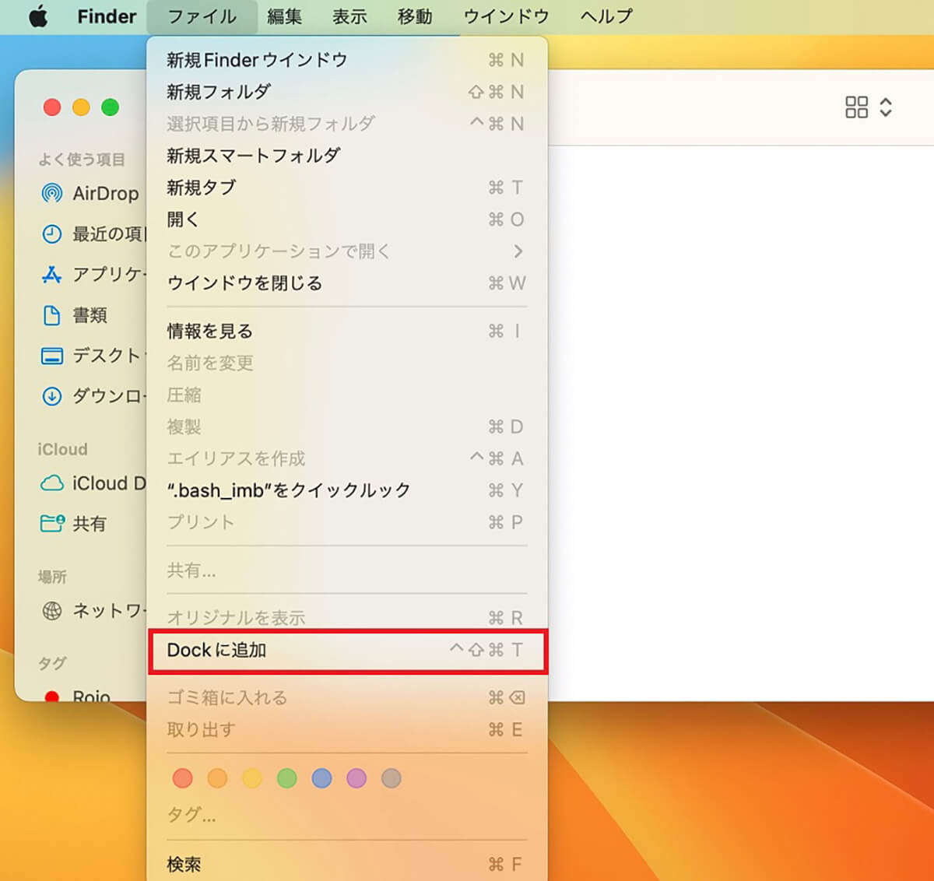Choose 新規フォルダ menu item
The height and width of the screenshot is (881, 934).
pos(347,92)
